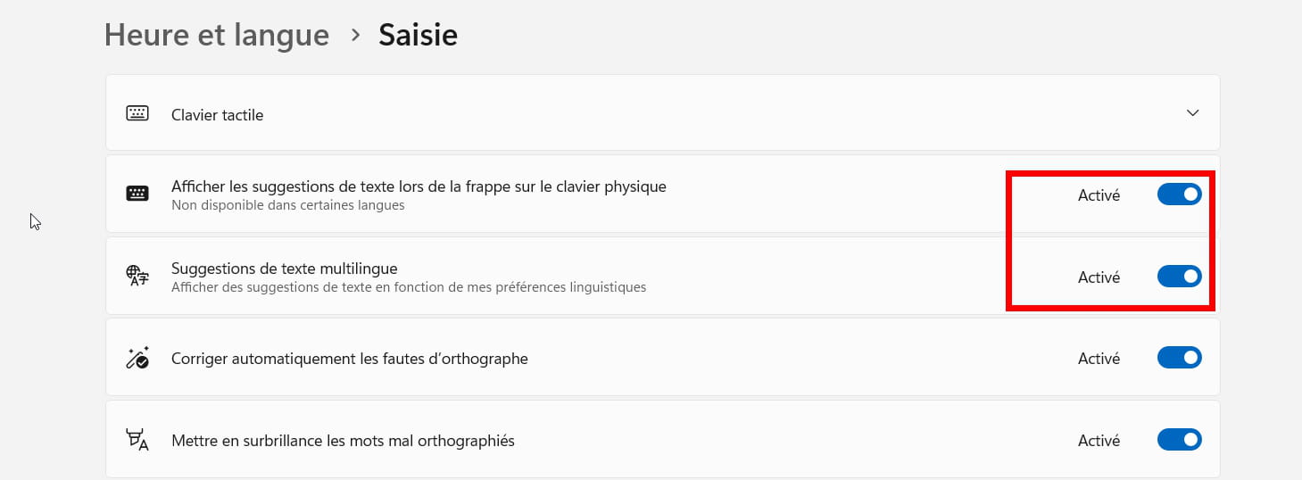Viewport: 1302px width, 480px height.
Task: Open the Clavier tactile row label
Action: pyautogui.click(x=217, y=115)
